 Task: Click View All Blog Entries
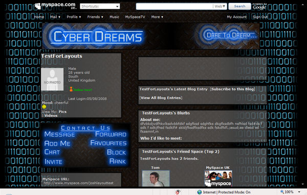pyautogui.click(x=161, y=98)
